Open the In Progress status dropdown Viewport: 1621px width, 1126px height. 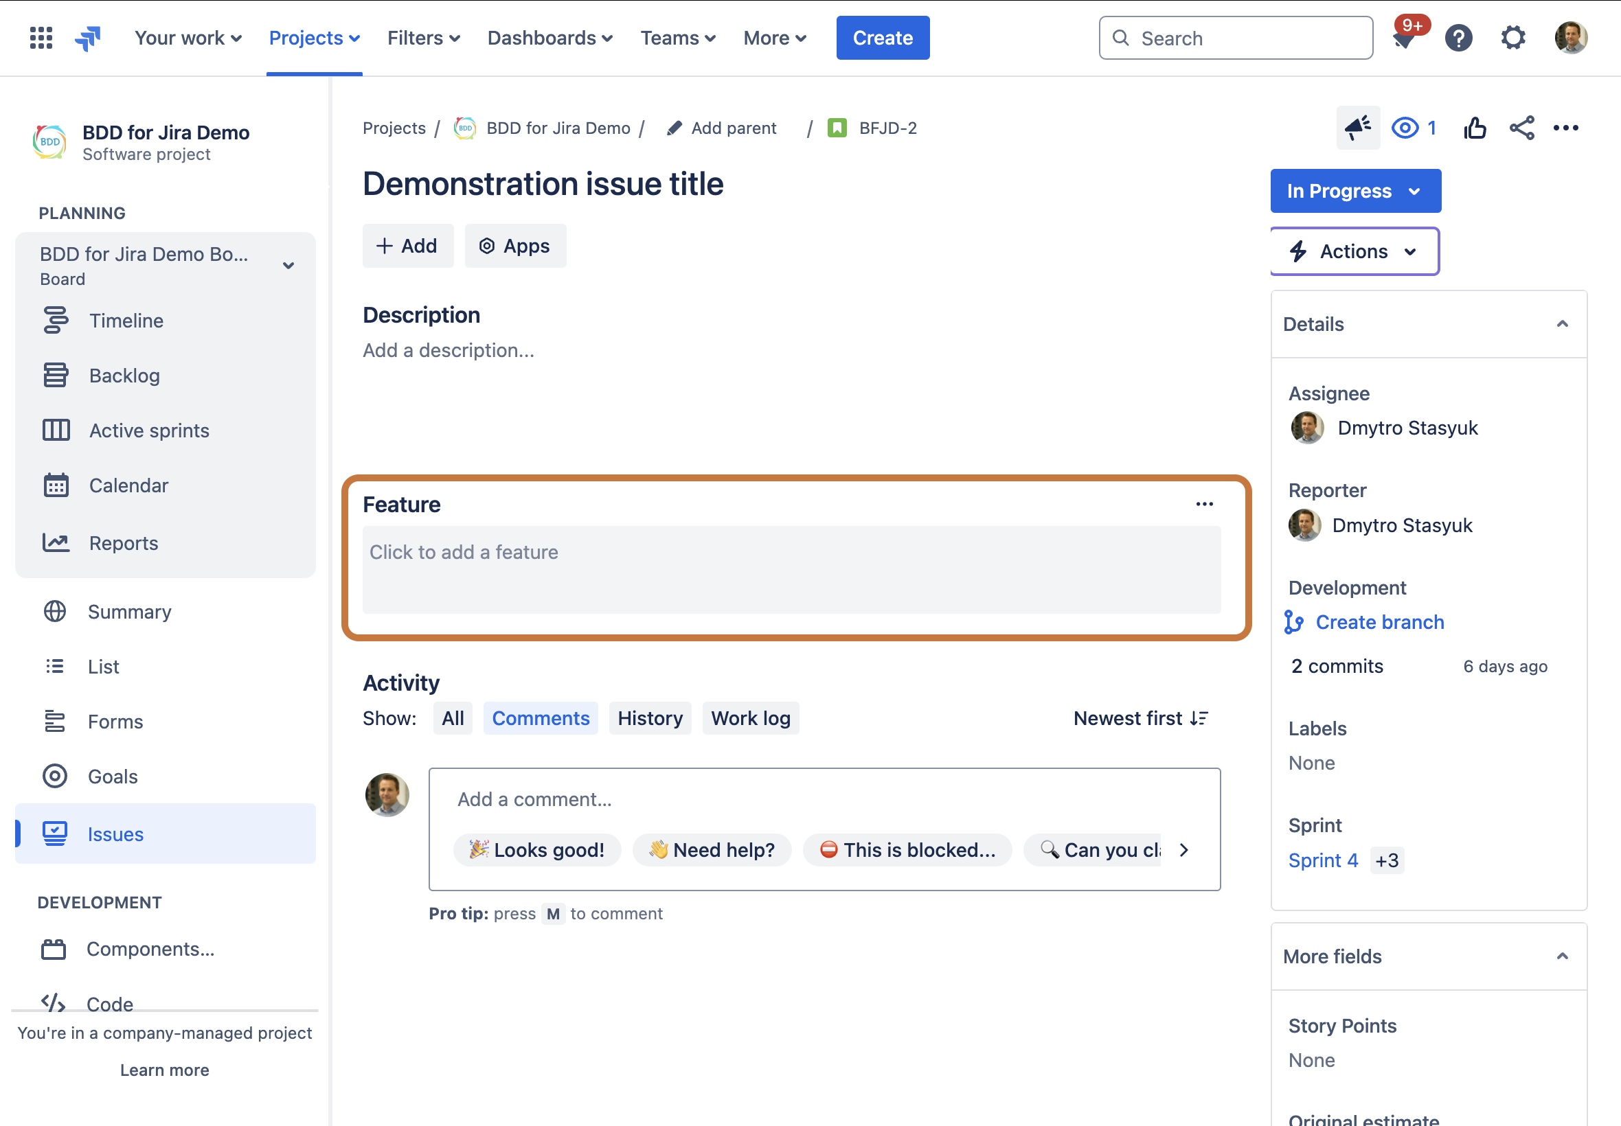[x=1355, y=190]
